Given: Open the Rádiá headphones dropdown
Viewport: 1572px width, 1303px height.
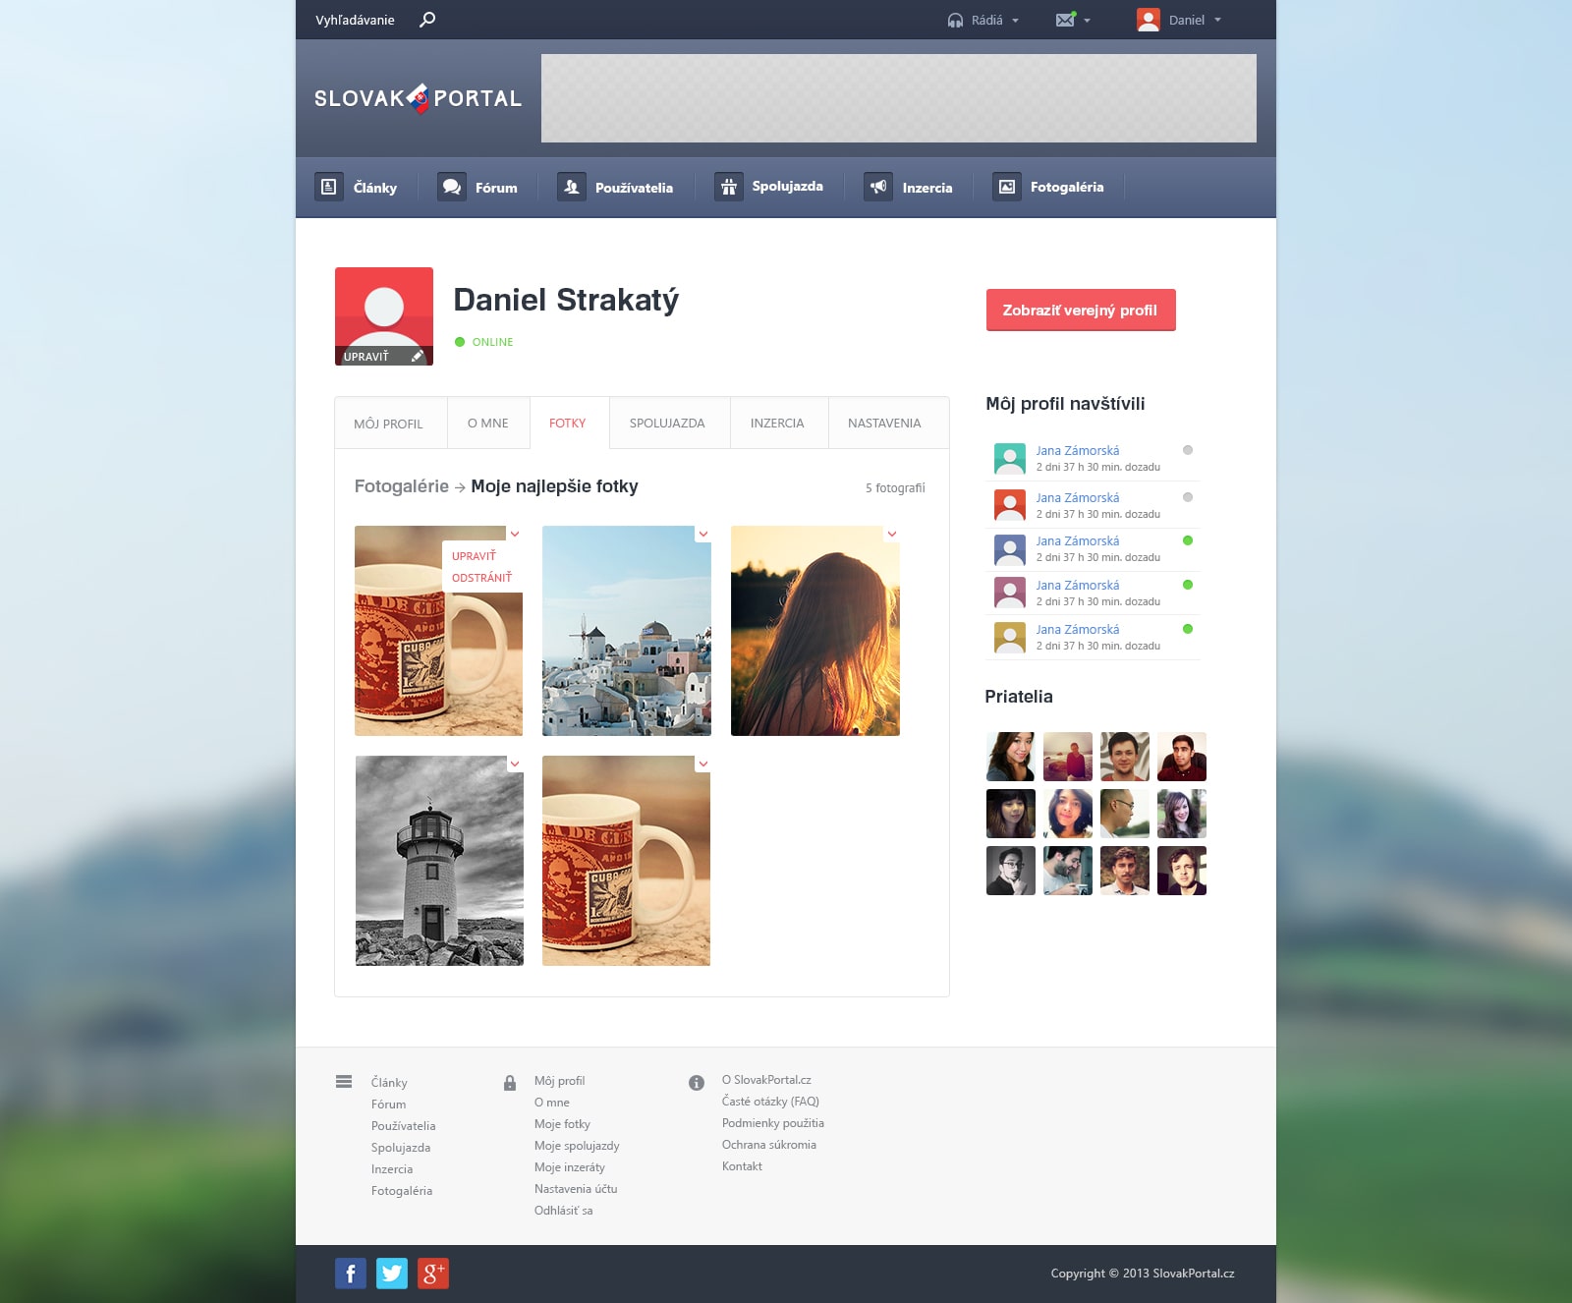Looking at the screenshot, I should click(x=982, y=21).
